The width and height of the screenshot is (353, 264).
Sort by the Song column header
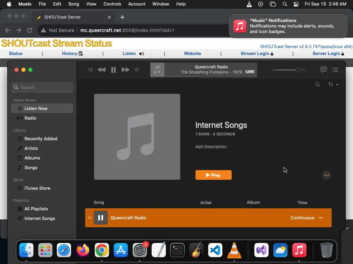point(99,202)
